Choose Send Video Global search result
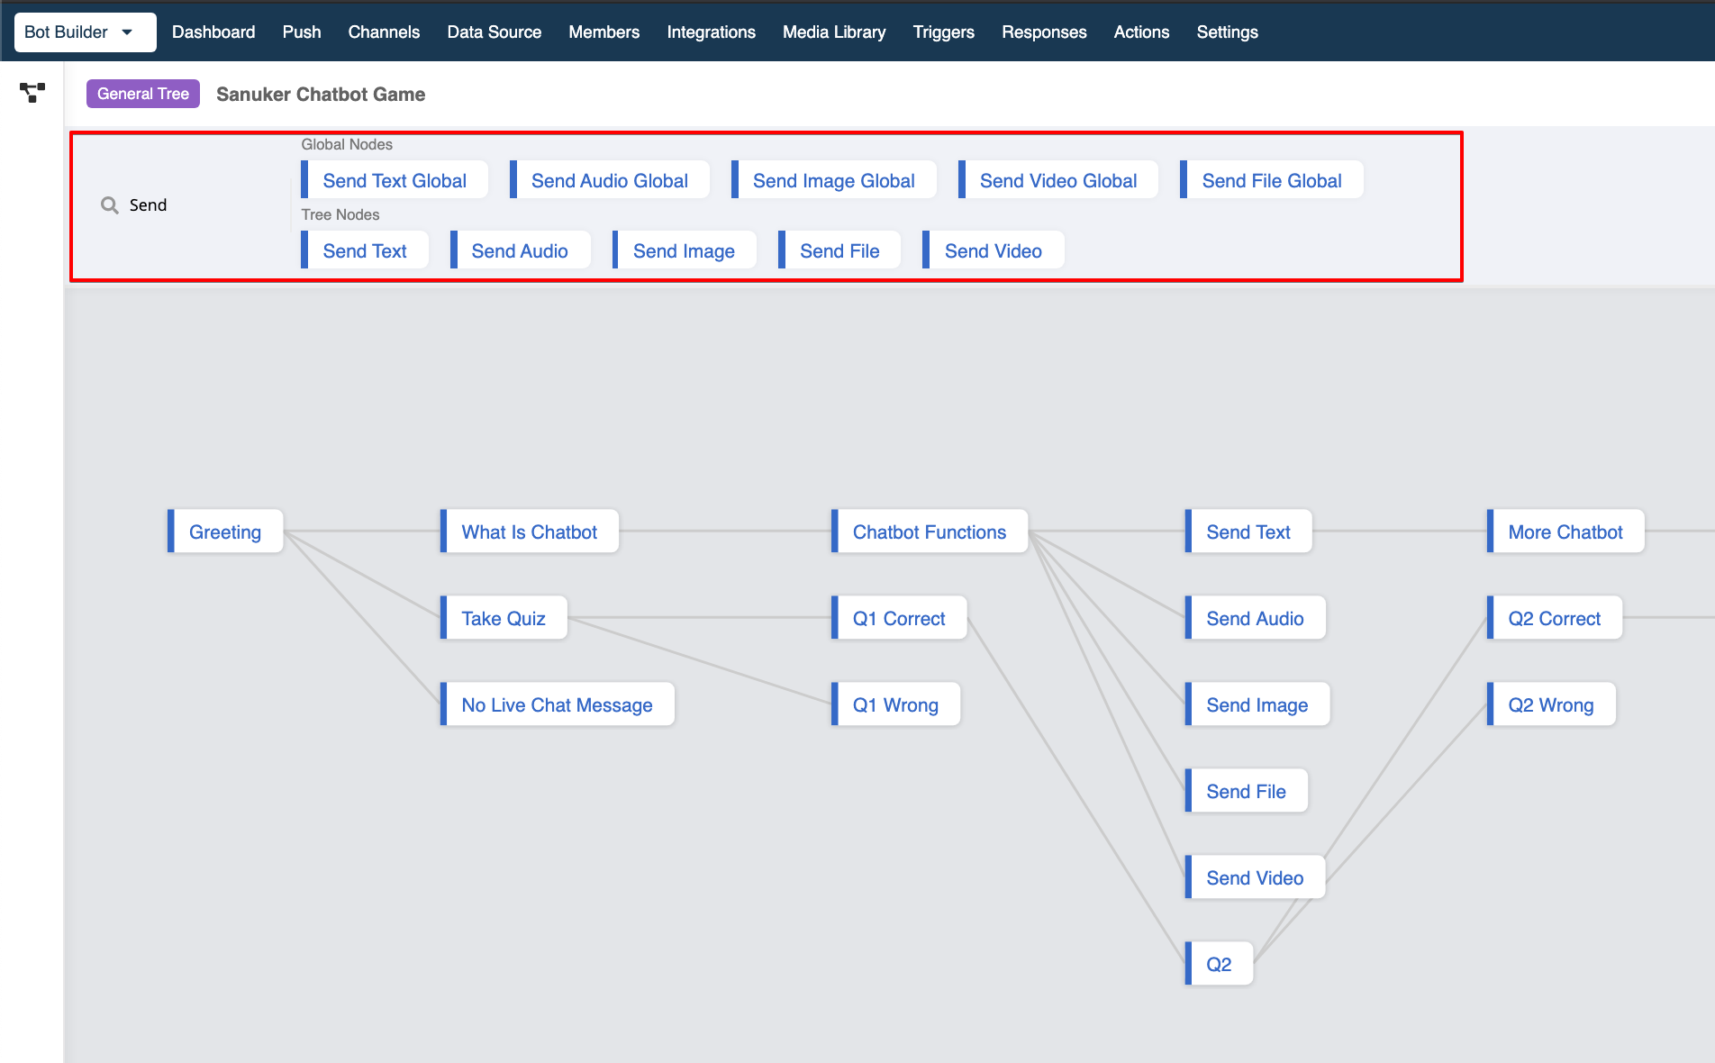1715x1063 pixels. tap(1058, 180)
